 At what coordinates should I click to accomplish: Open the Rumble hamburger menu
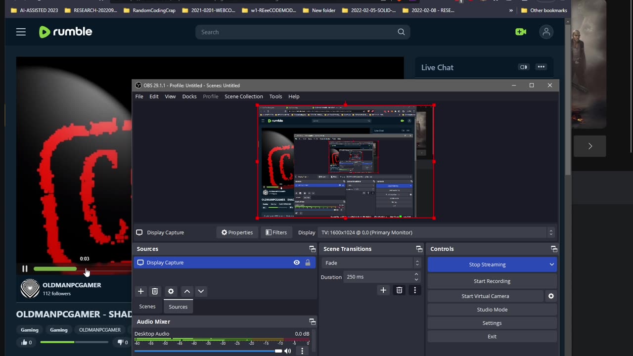pyautogui.click(x=21, y=32)
